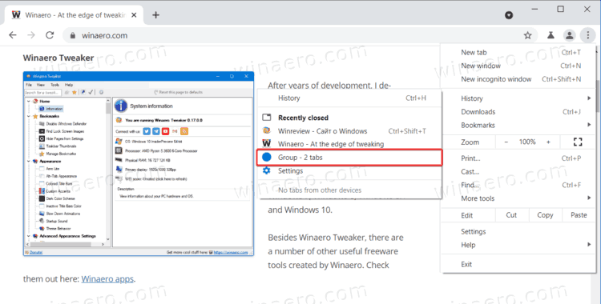Click the blue Group icon in submenu
The height and width of the screenshot is (304, 601).
point(267,157)
